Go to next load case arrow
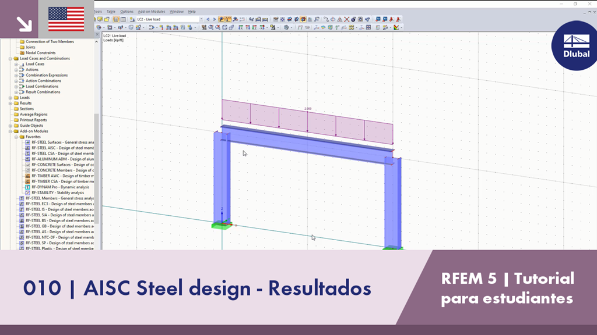The height and width of the screenshot is (335, 597). click(215, 19)
